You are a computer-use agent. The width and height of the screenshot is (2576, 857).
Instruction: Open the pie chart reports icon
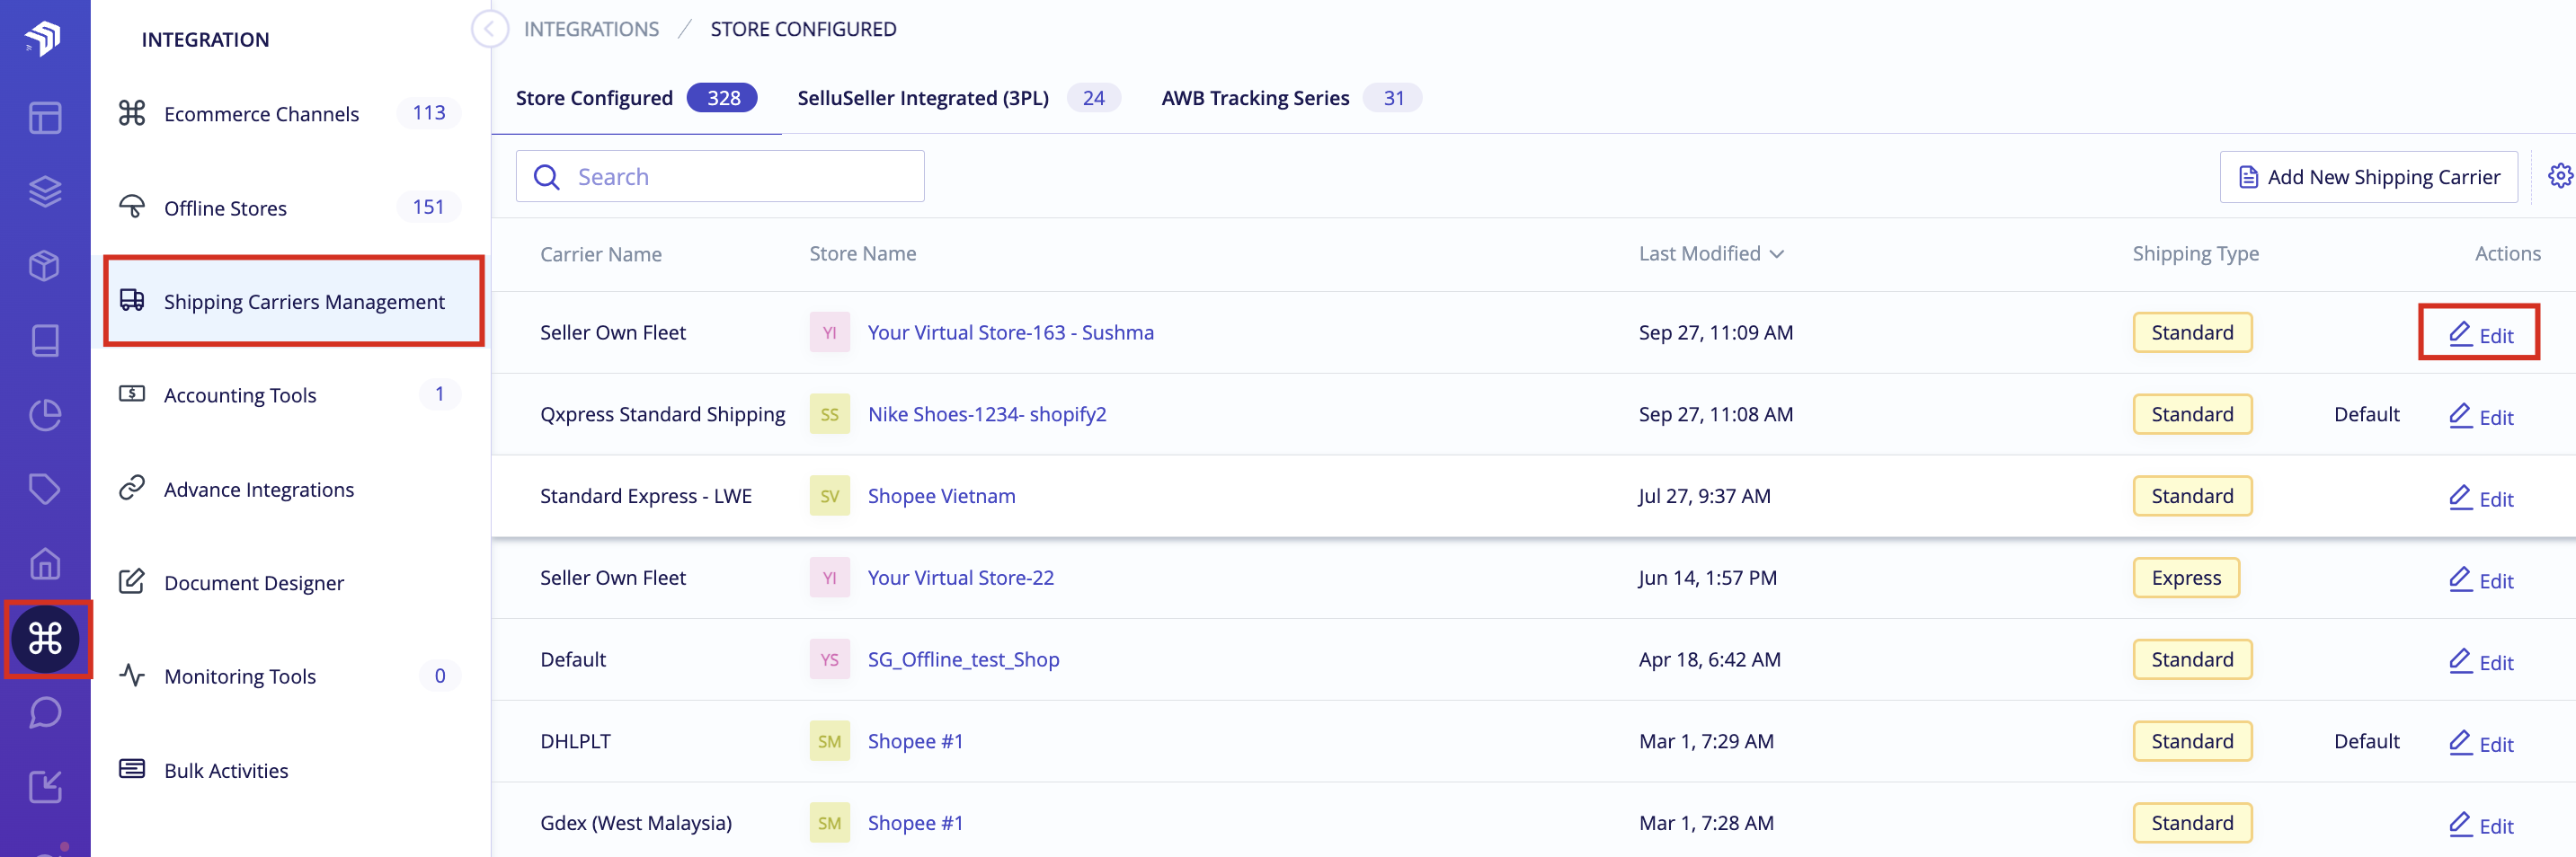(x=45, y=414)
